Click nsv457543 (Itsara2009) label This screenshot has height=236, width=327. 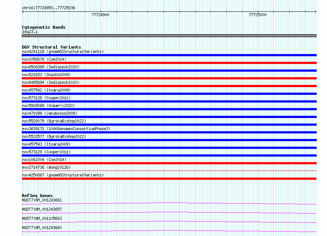coord(46,144)
